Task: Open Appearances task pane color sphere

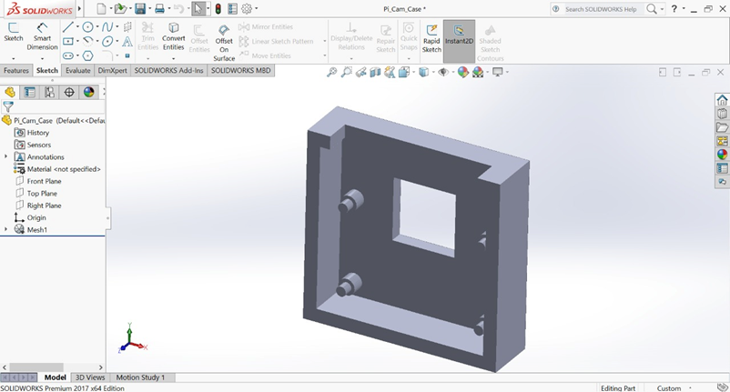Action: 722,154
